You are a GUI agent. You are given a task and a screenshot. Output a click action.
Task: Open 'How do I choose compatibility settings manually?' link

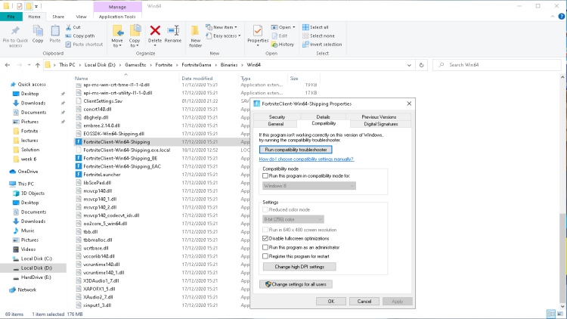[306, 159]
